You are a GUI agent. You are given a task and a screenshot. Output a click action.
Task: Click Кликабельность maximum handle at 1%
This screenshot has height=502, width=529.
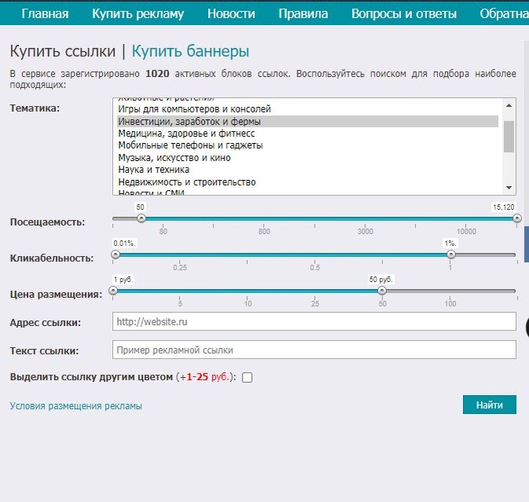[451, 255]
